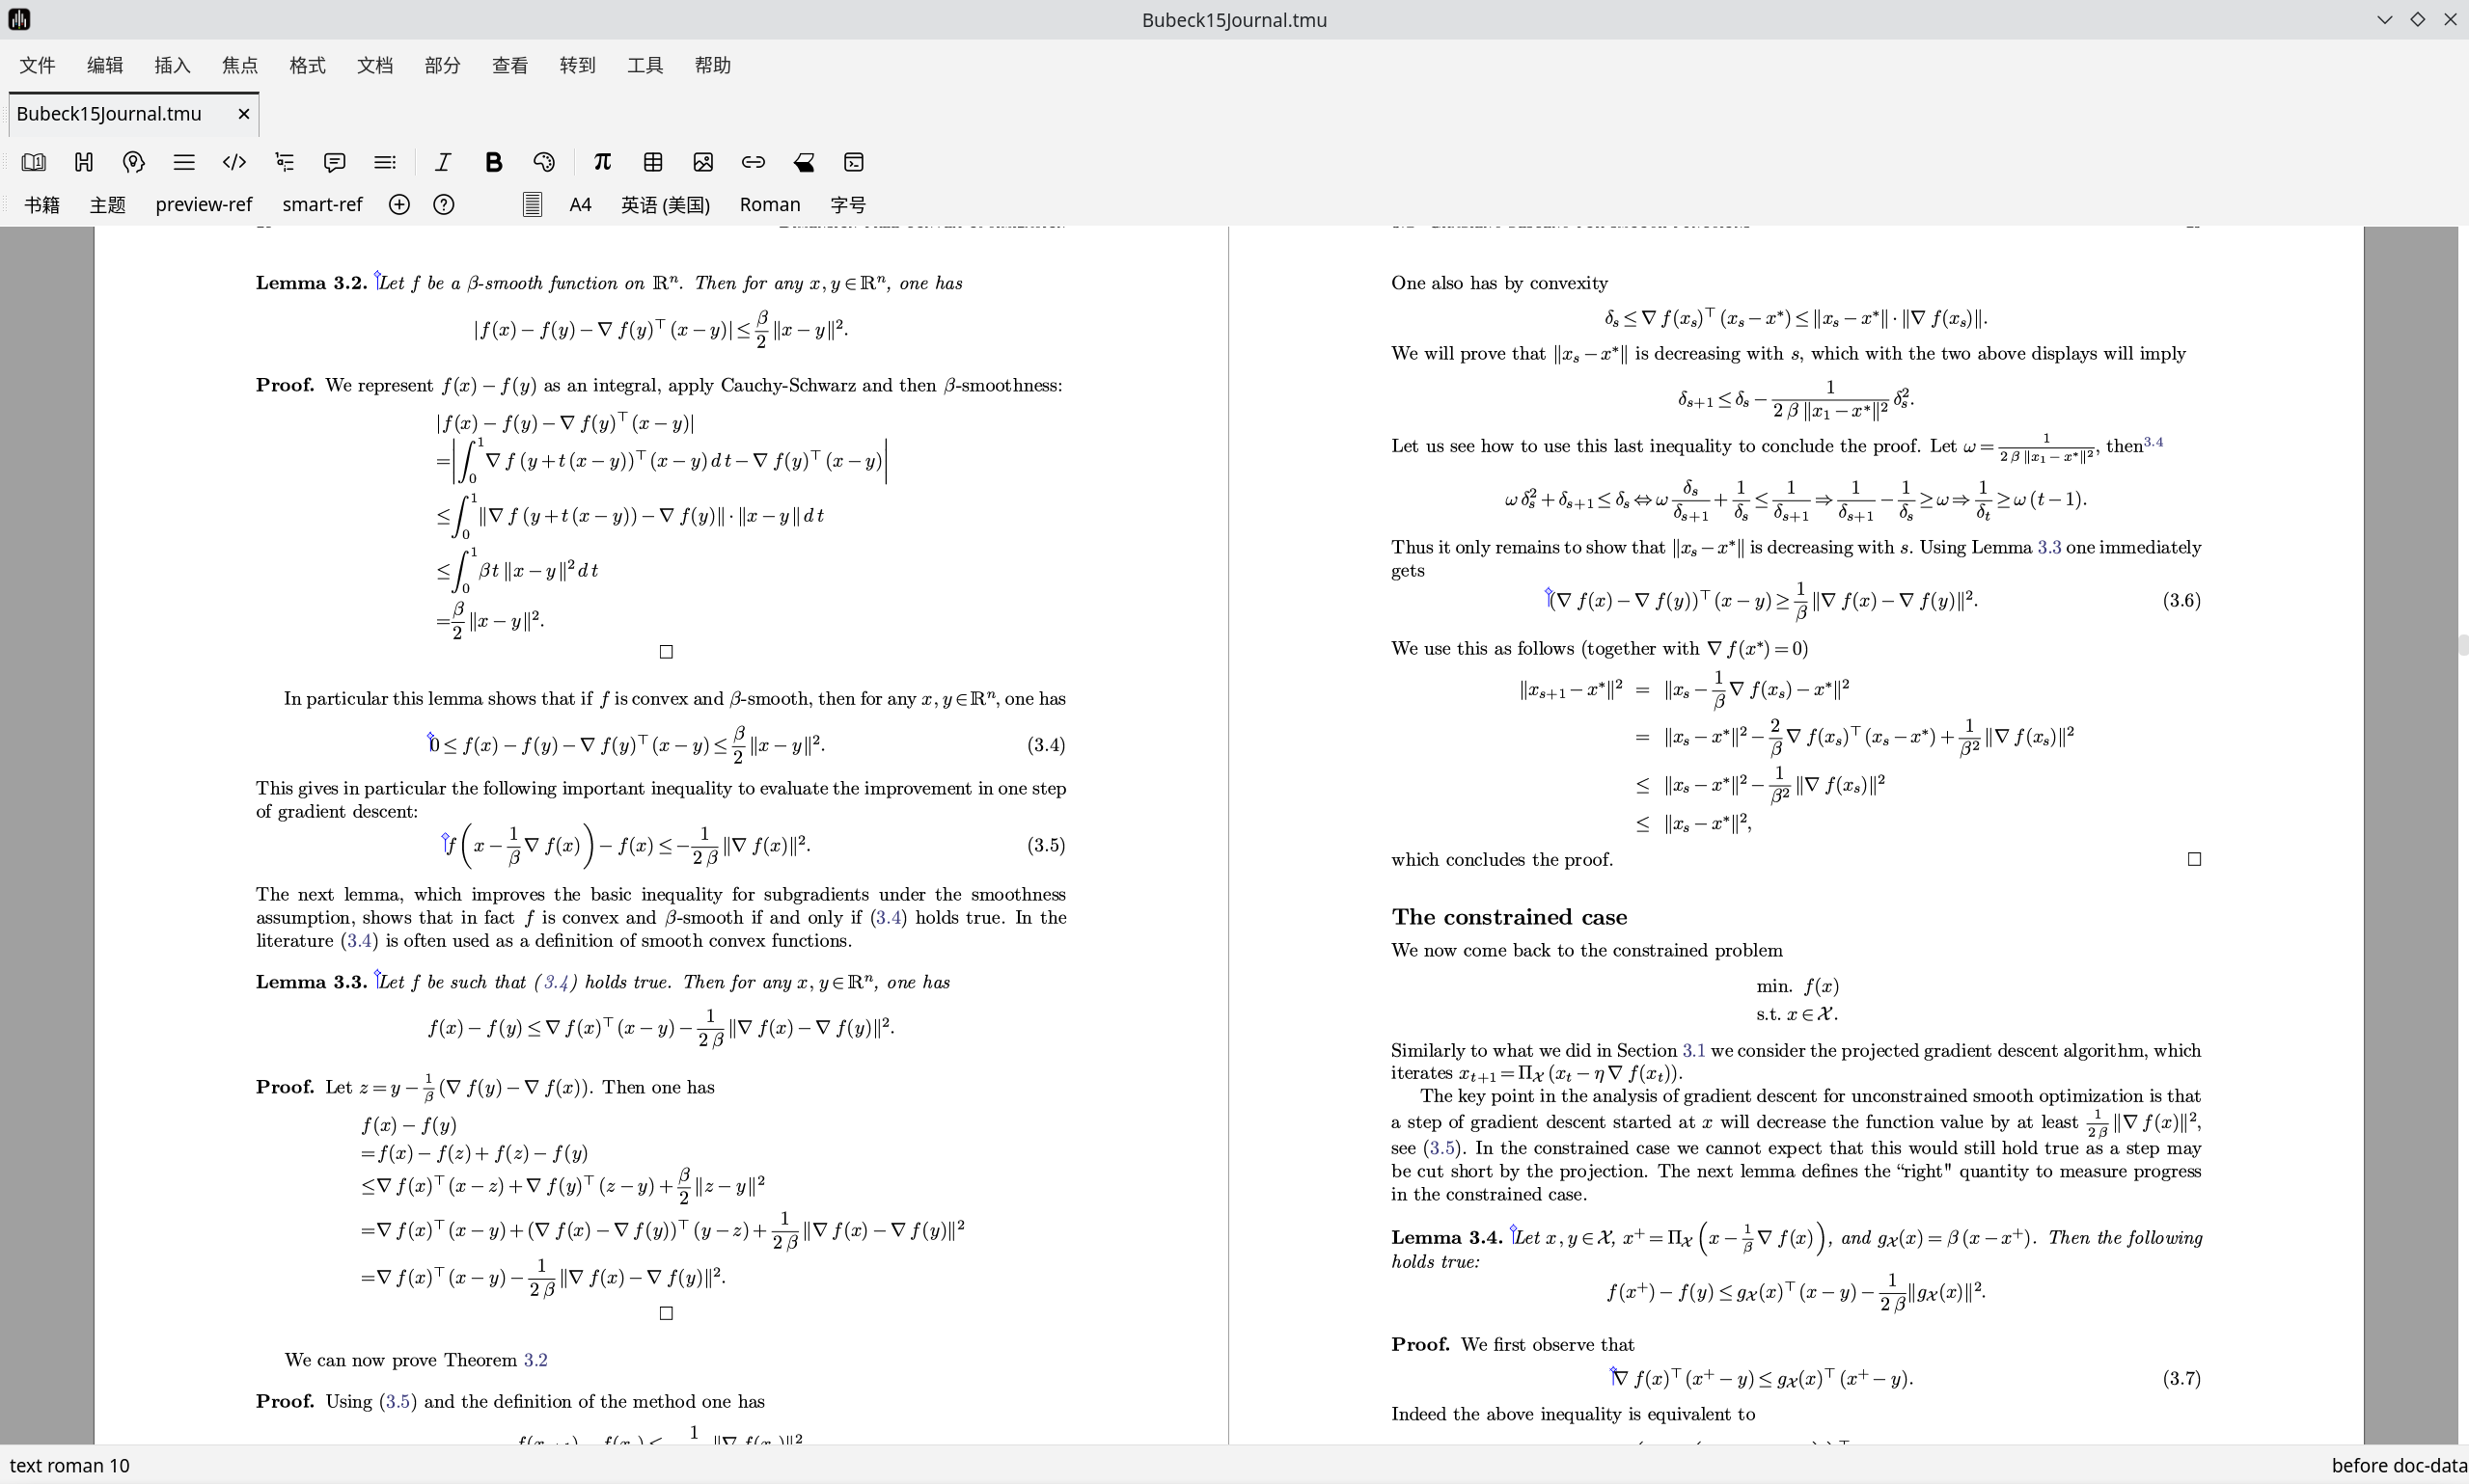Toggle italic text formatting

click(x=443, y=162)
